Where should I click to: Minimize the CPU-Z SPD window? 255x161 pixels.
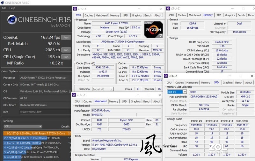point(230,76)
